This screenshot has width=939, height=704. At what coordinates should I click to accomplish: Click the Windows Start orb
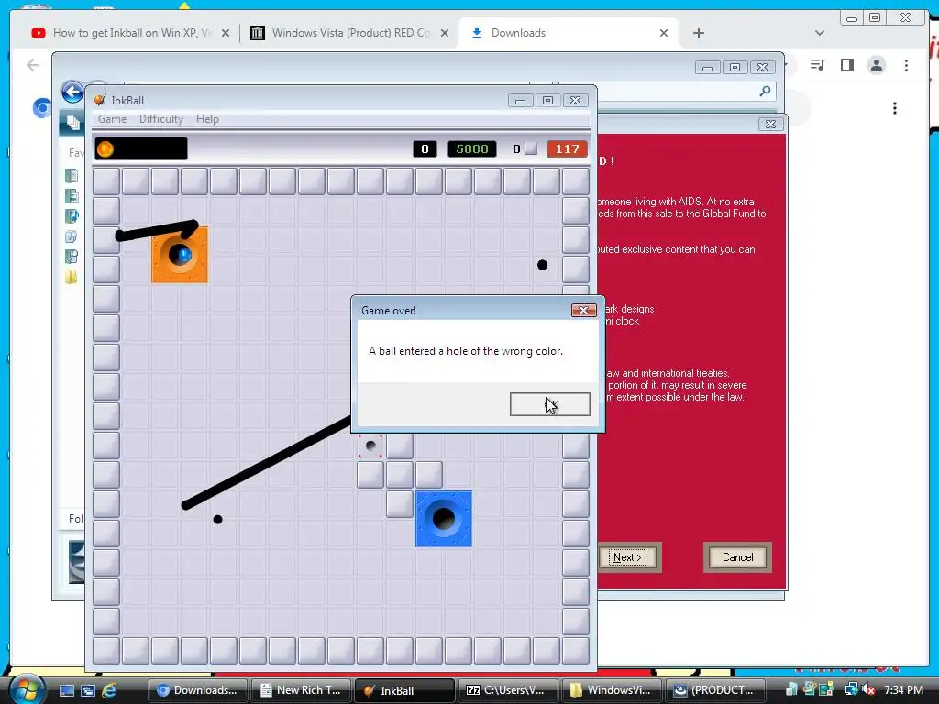(27, 689)
